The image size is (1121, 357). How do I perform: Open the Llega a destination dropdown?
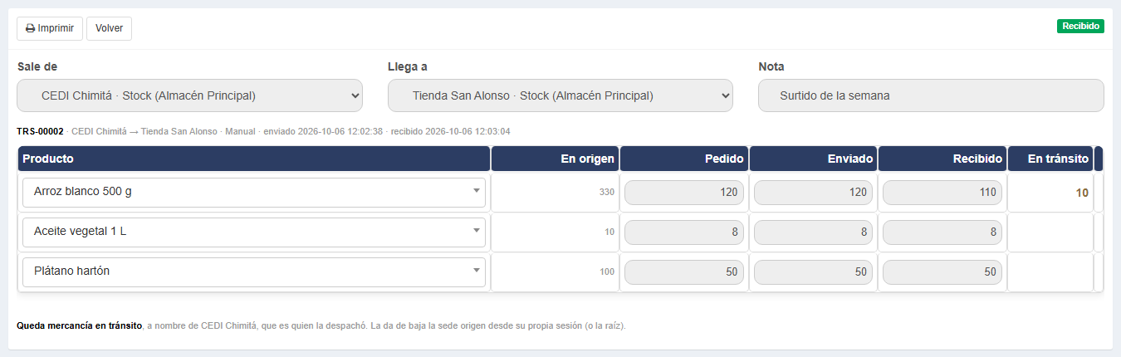[560, 95]
